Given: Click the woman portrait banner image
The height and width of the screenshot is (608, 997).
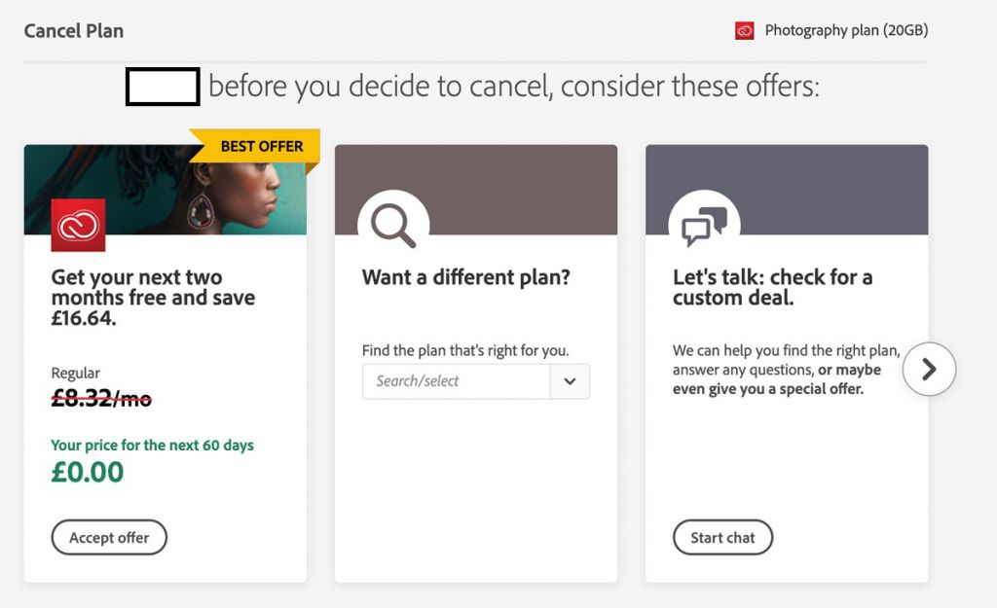Looking at the screenshot, I should click(x=166, y=190).
